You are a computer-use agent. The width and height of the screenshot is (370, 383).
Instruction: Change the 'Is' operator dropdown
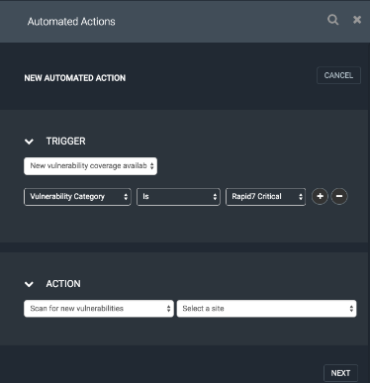[x=178, y=197]
